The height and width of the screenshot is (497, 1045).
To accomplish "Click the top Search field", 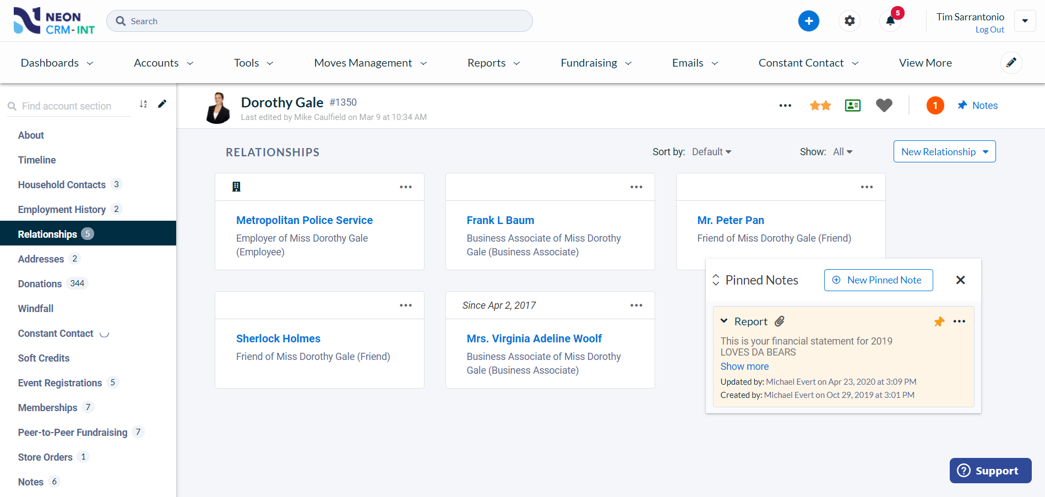I will pyautogui.click(x=319, y=21).
